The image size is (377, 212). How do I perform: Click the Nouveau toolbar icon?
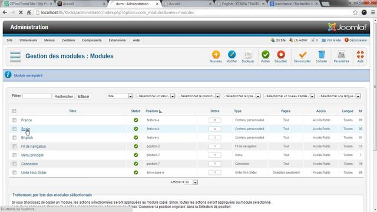(216, 55)
